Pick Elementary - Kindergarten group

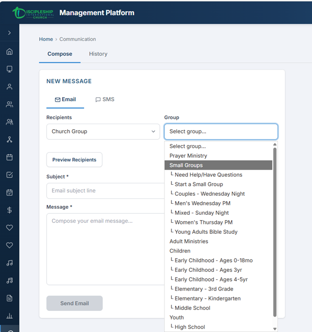point(218,298)
